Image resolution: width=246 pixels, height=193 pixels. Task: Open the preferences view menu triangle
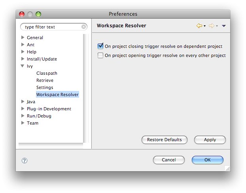[224, 26]
